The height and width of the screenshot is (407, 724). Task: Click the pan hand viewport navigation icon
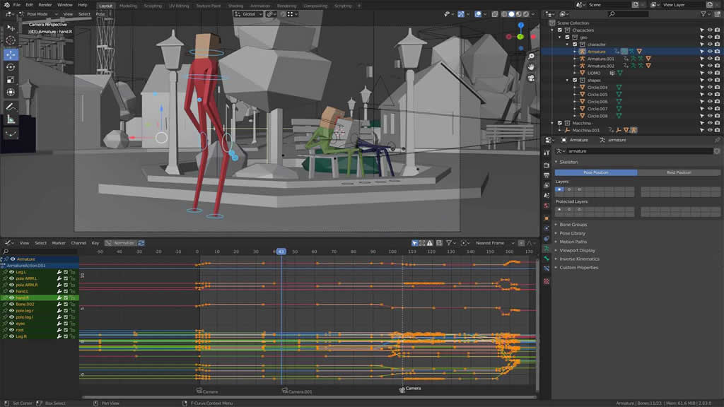tap(532, 67)
